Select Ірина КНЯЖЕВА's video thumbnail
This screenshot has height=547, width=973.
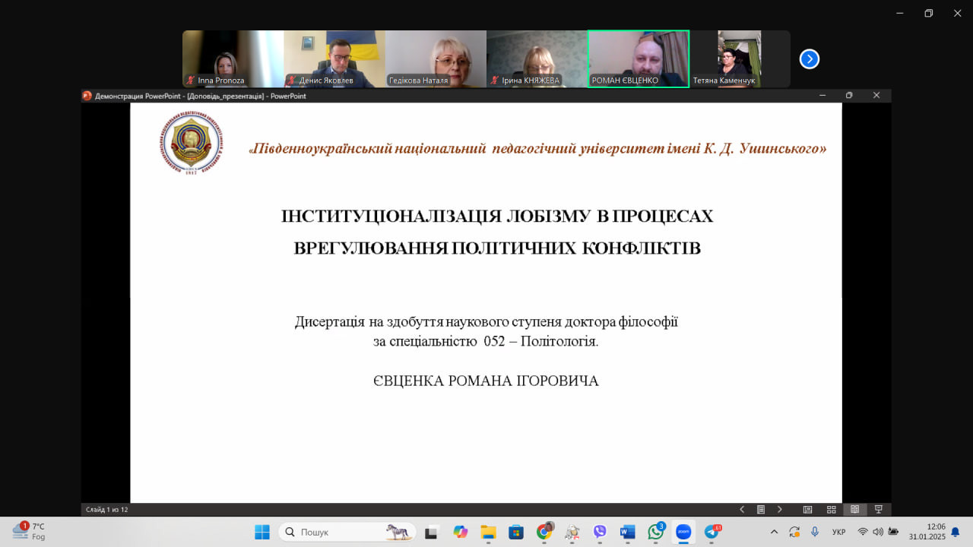point(537,59)
